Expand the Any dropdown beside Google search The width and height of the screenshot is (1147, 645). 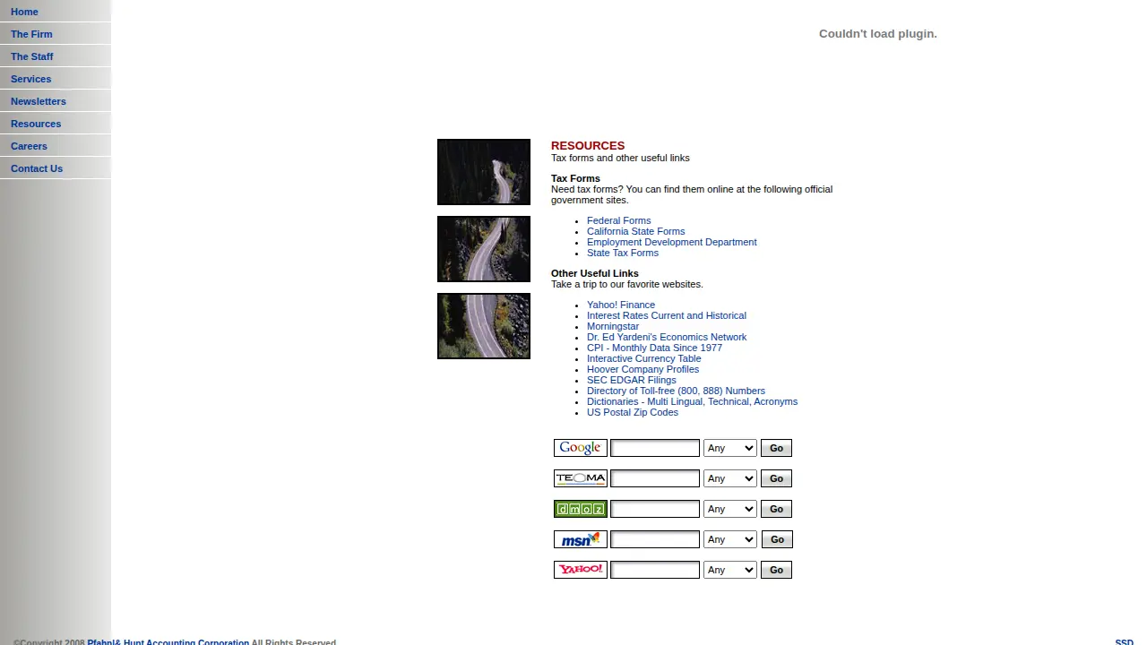(730, 448)
